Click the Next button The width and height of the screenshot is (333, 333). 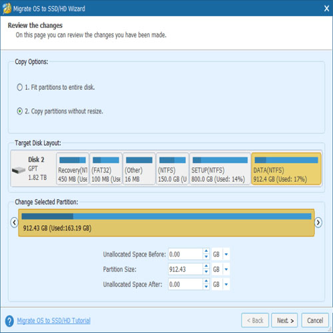click(x=284, y=320)
